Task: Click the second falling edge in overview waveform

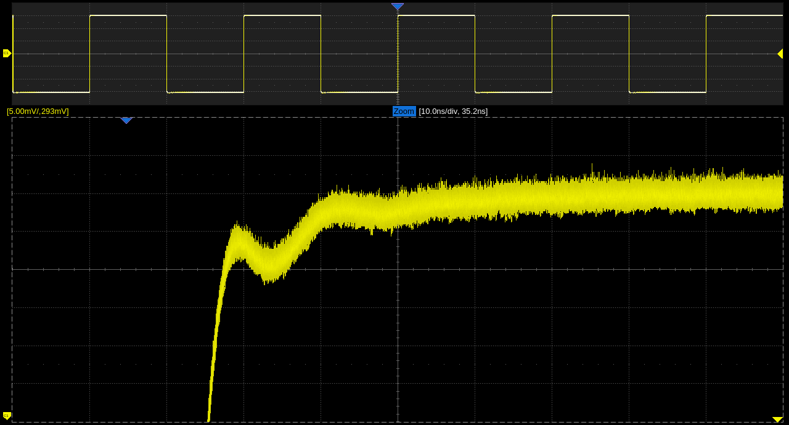Action: tap(321, 54)
